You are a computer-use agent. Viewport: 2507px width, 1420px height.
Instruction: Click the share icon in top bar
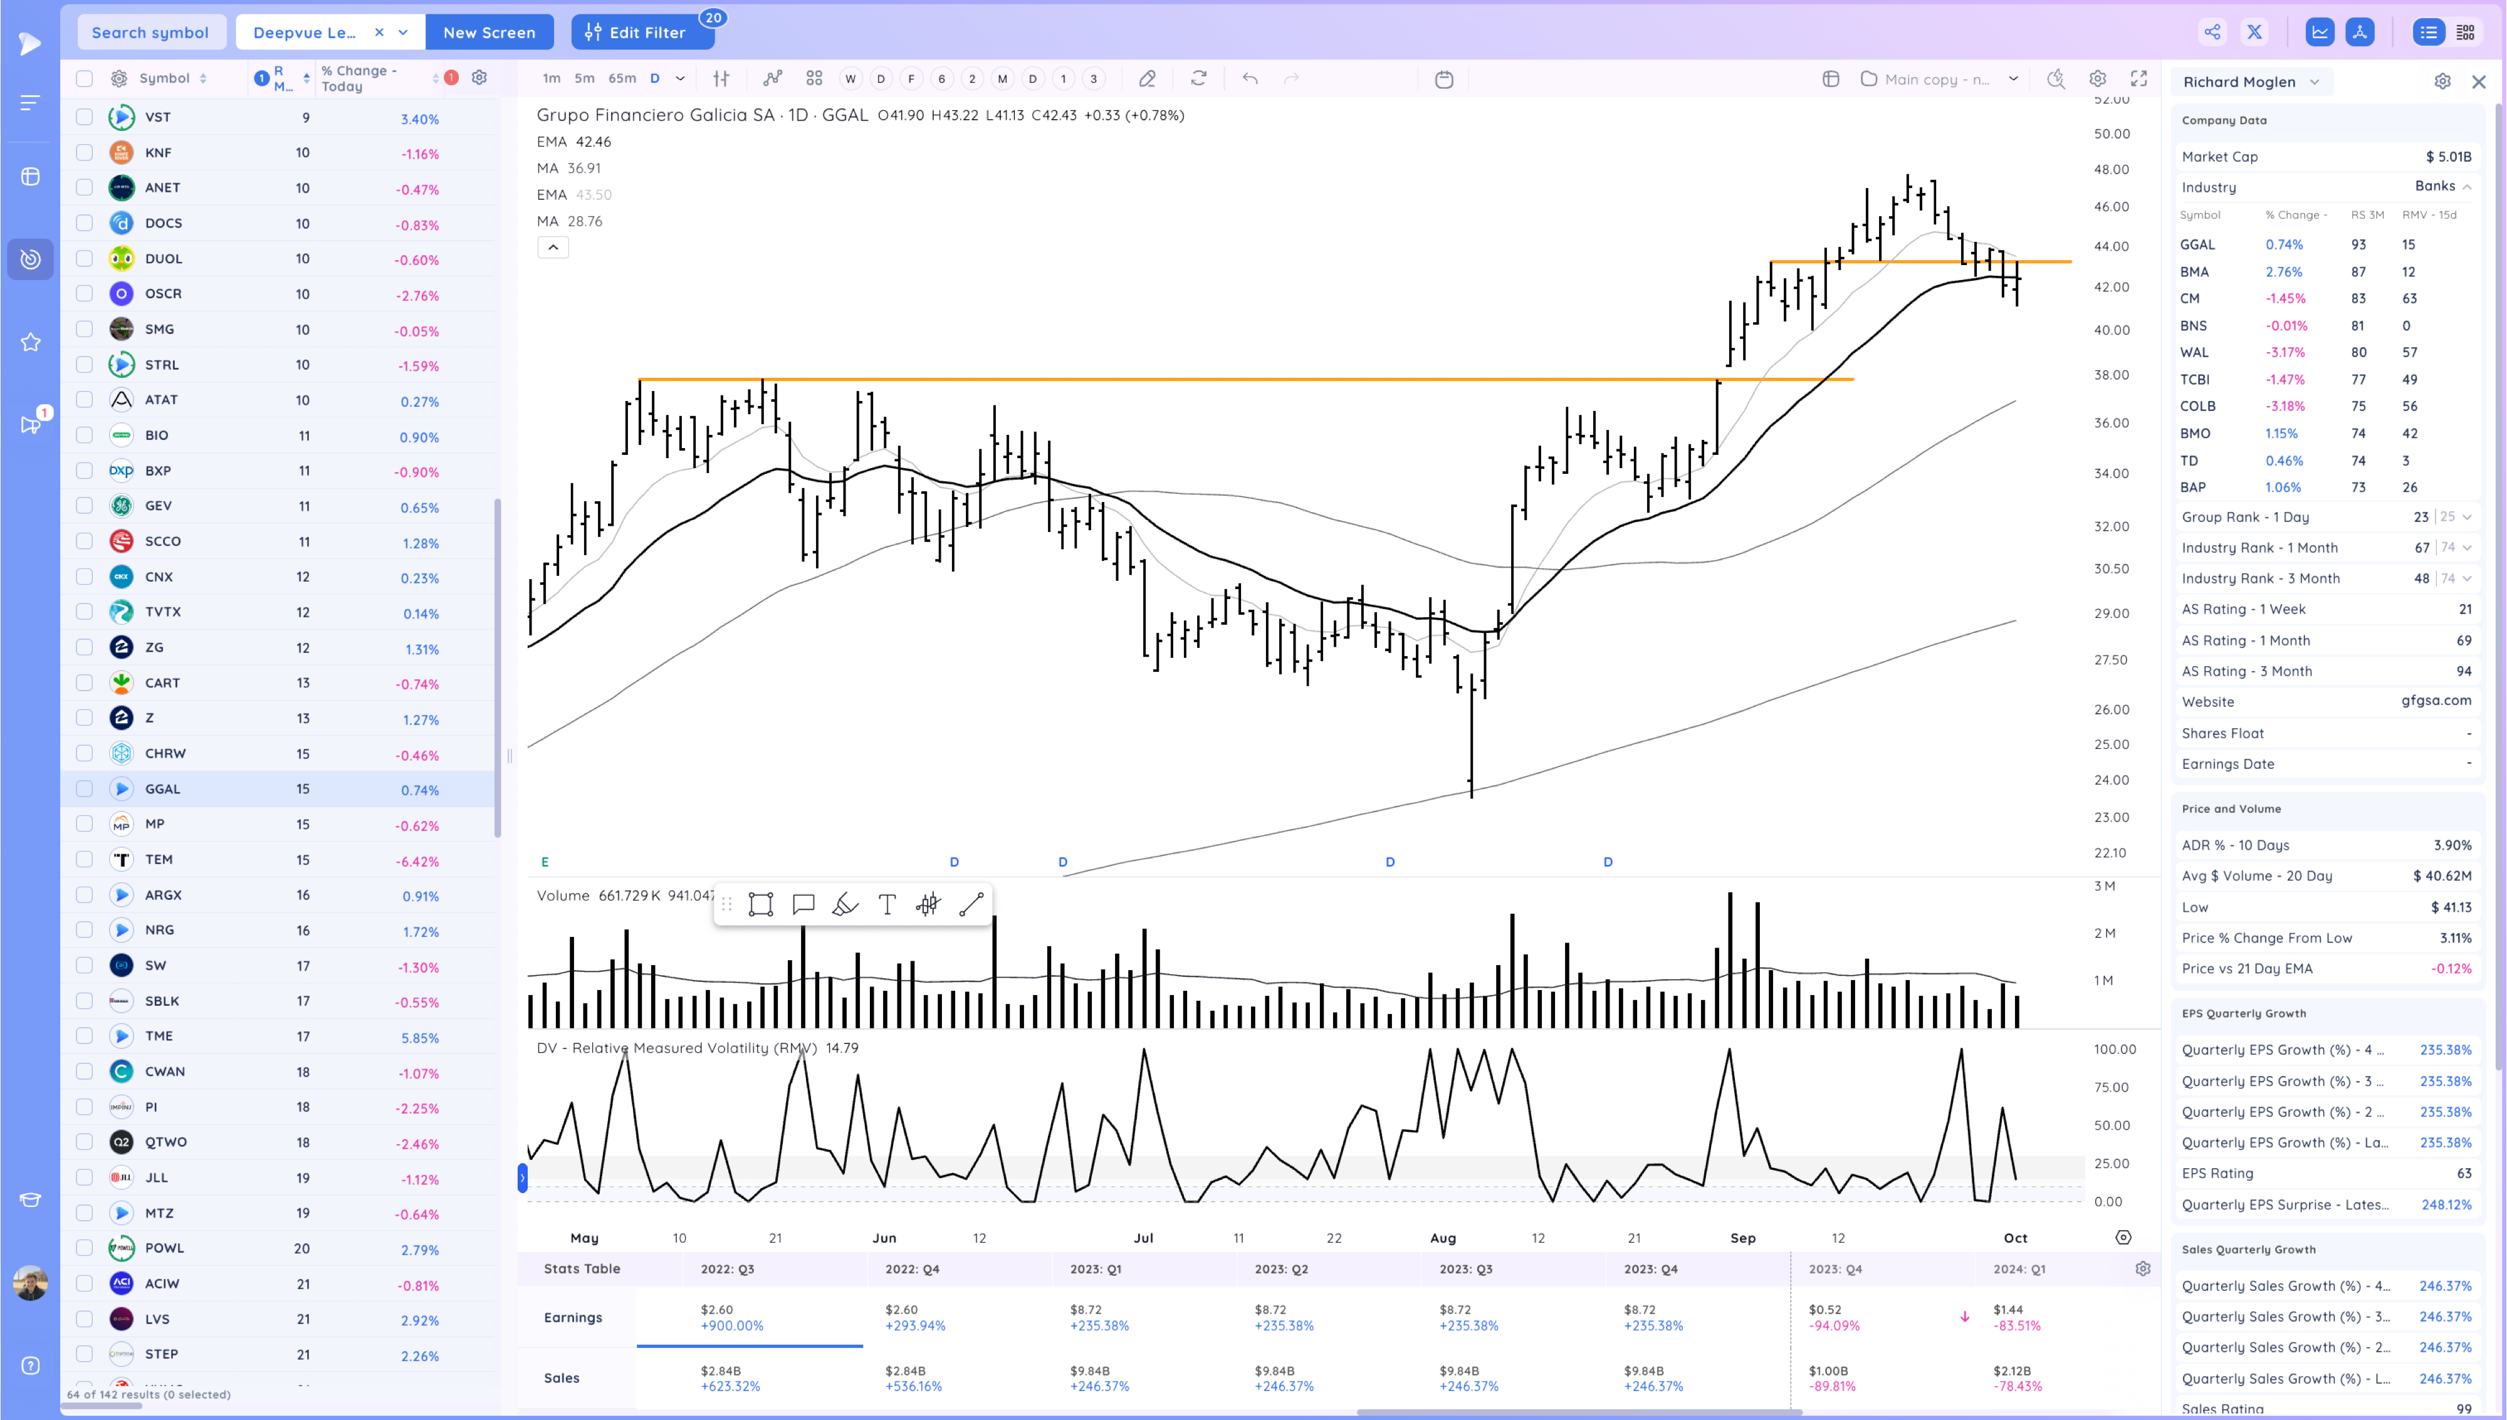(x=2212, y=32)
